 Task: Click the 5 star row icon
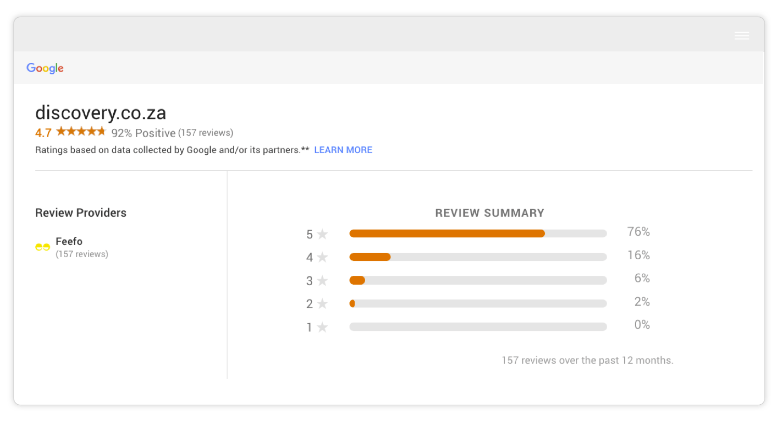(323, 234)
